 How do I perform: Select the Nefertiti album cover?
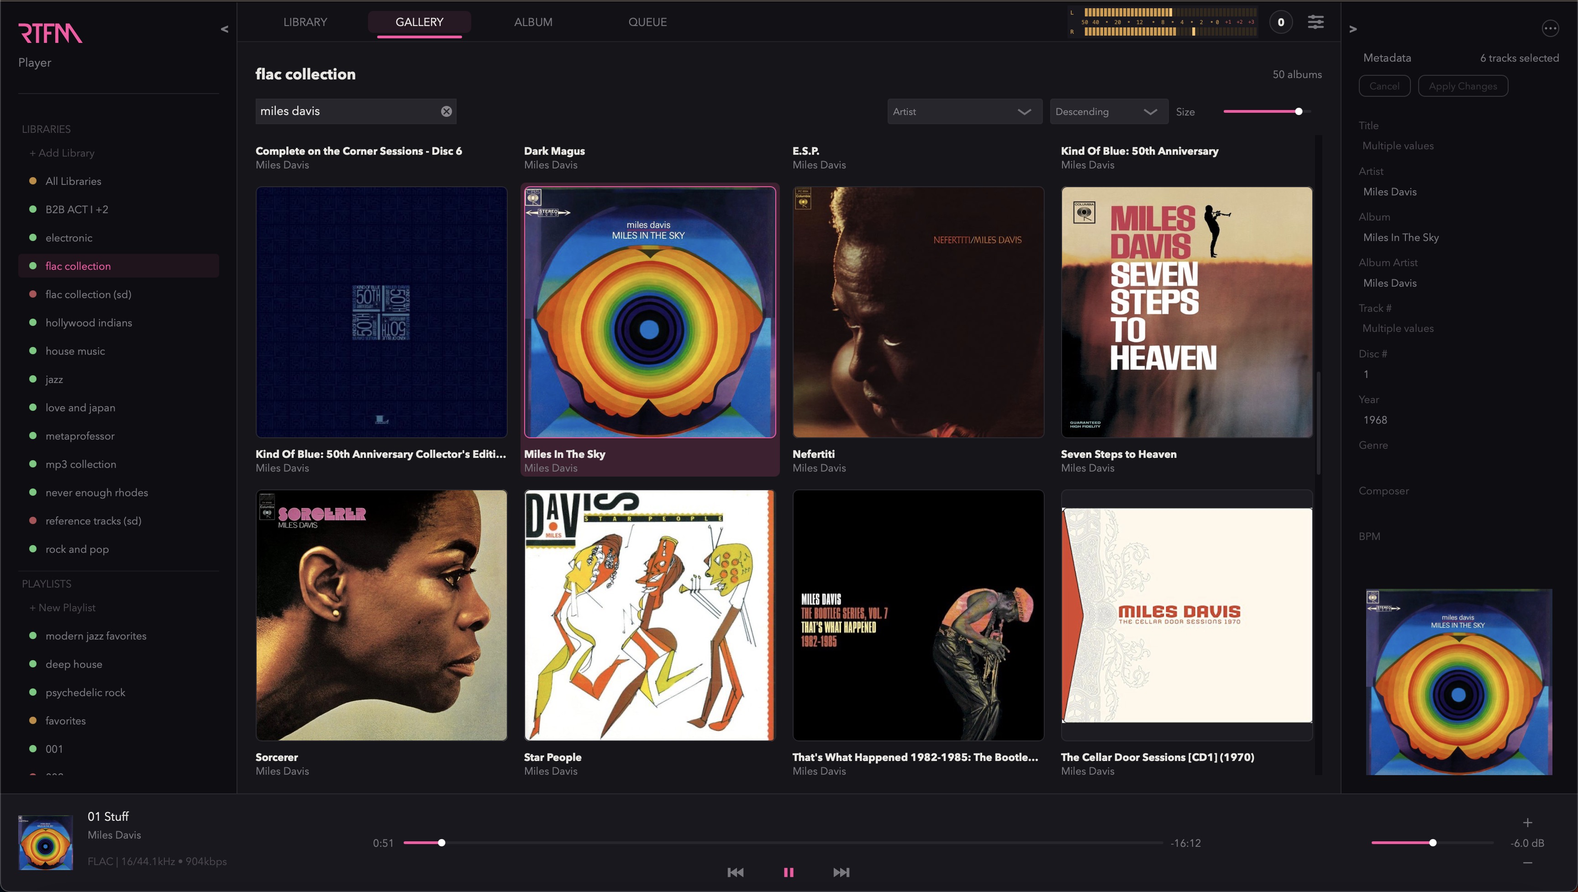[x=918, y=312]
